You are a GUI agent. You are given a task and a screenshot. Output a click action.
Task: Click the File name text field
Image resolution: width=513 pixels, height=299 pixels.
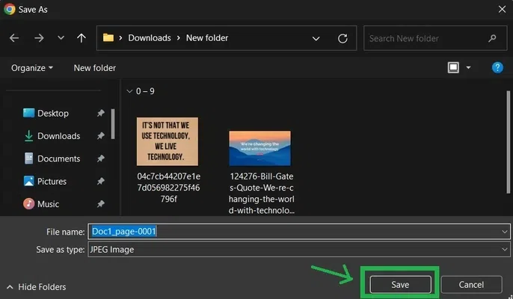click(298, 232)
